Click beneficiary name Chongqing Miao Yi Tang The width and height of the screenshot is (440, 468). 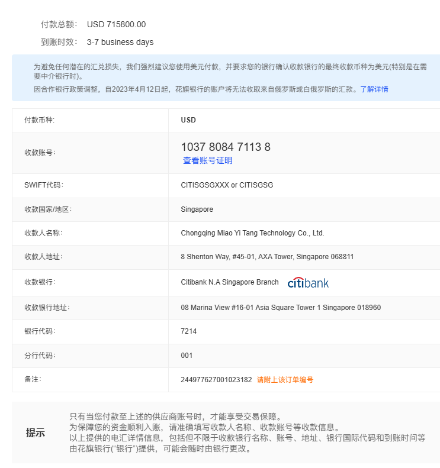click(252, 233)
